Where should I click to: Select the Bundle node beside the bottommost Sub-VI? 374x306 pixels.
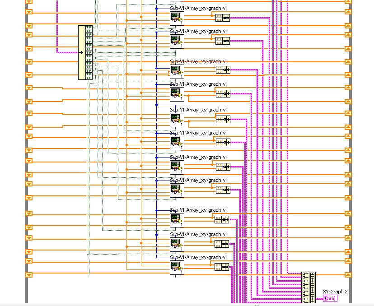222,267
